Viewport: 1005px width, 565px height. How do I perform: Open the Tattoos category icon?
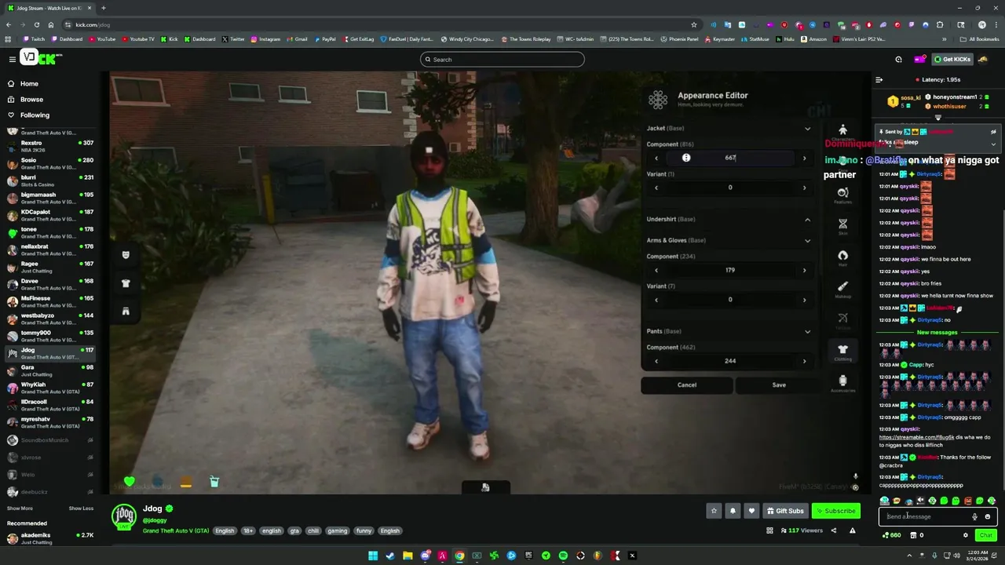842,319
